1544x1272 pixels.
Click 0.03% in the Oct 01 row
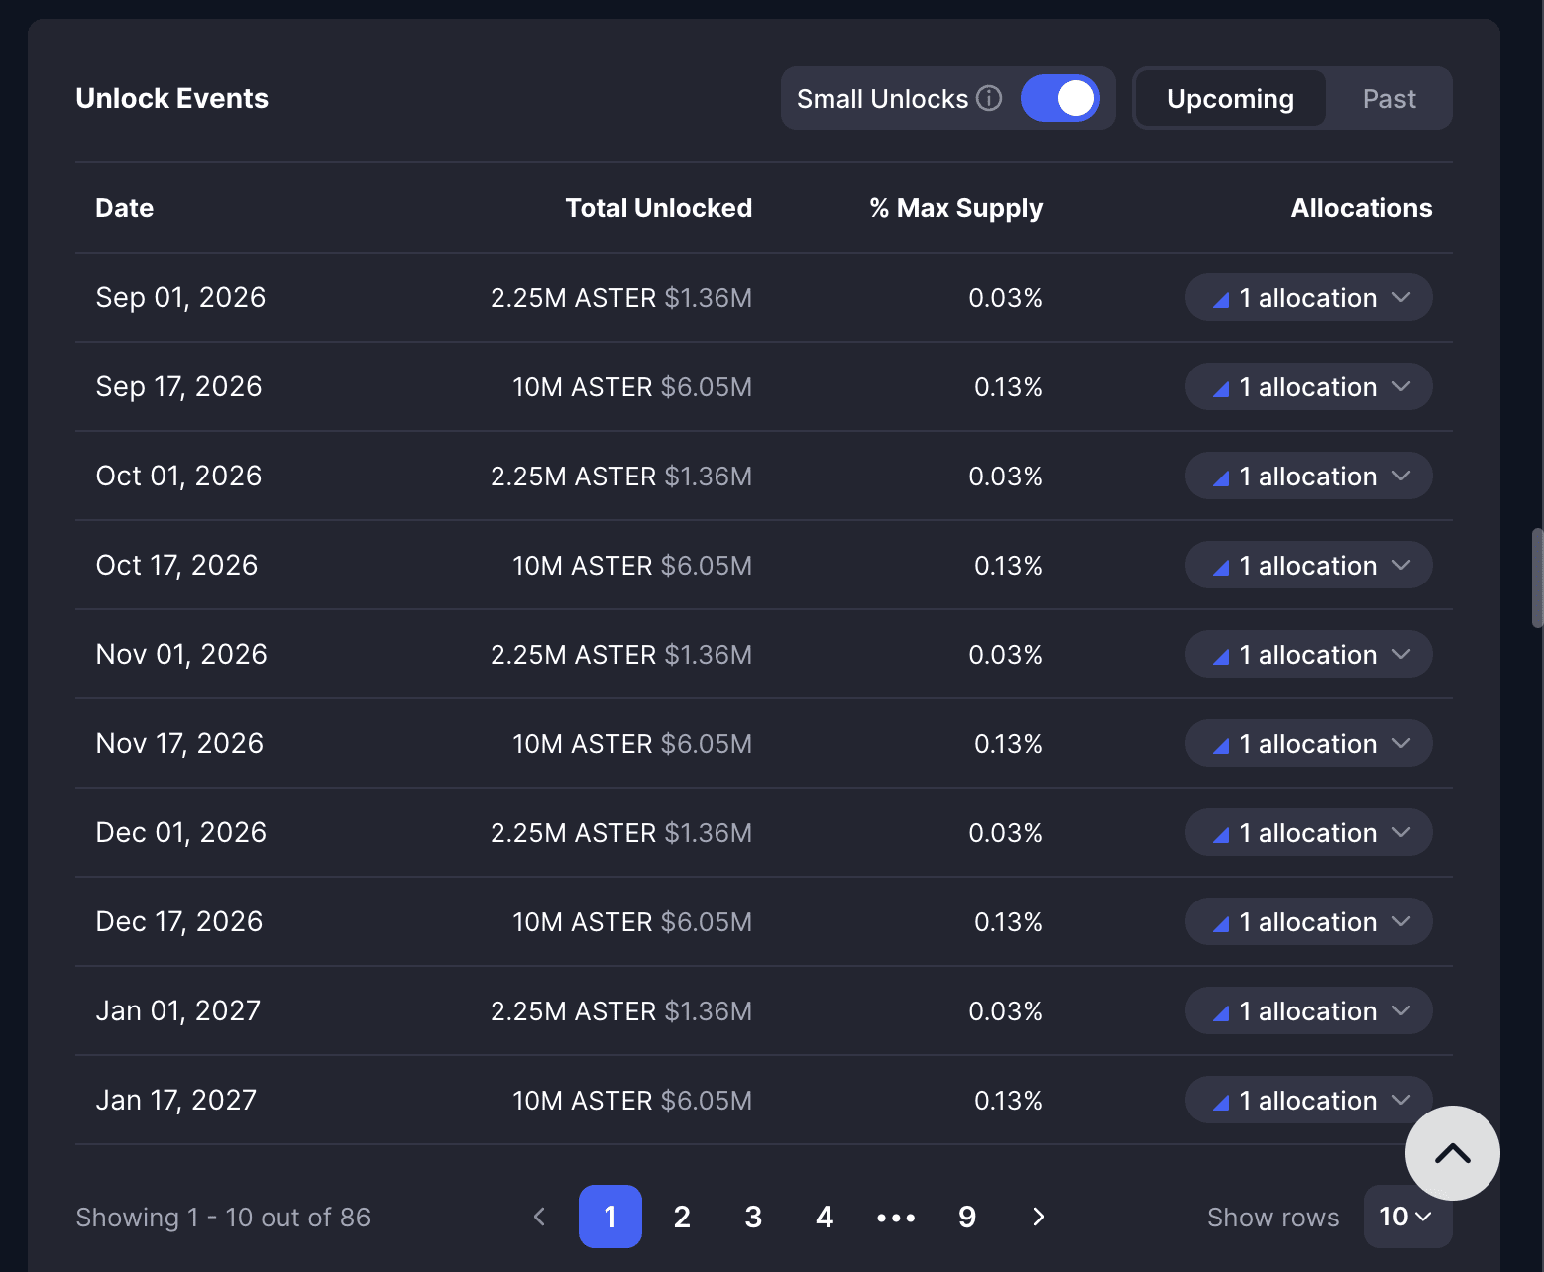1006,477
